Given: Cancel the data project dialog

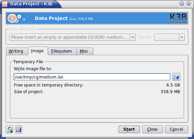Looking at the screenshot, I should (x=176, y=129).
